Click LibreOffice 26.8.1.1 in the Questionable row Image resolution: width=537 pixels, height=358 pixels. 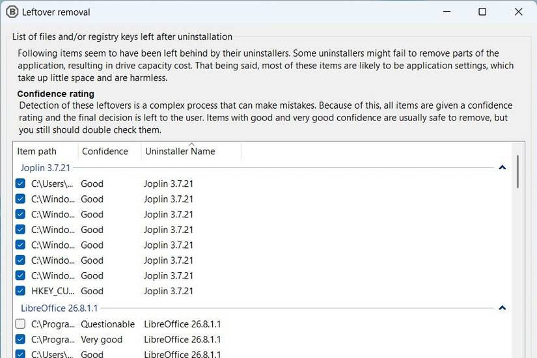pyautogui.click(x=182, y=324)
